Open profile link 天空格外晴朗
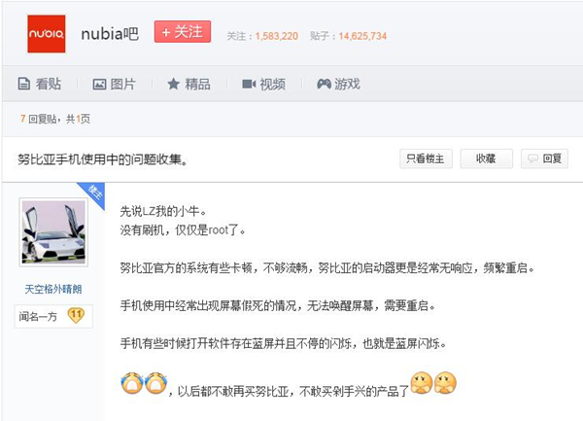The image size is (583, 421). [53, 289]
